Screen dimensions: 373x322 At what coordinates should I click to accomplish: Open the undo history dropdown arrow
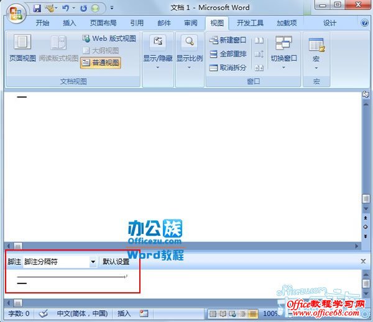pyautogui.click(x=73, y=8)
